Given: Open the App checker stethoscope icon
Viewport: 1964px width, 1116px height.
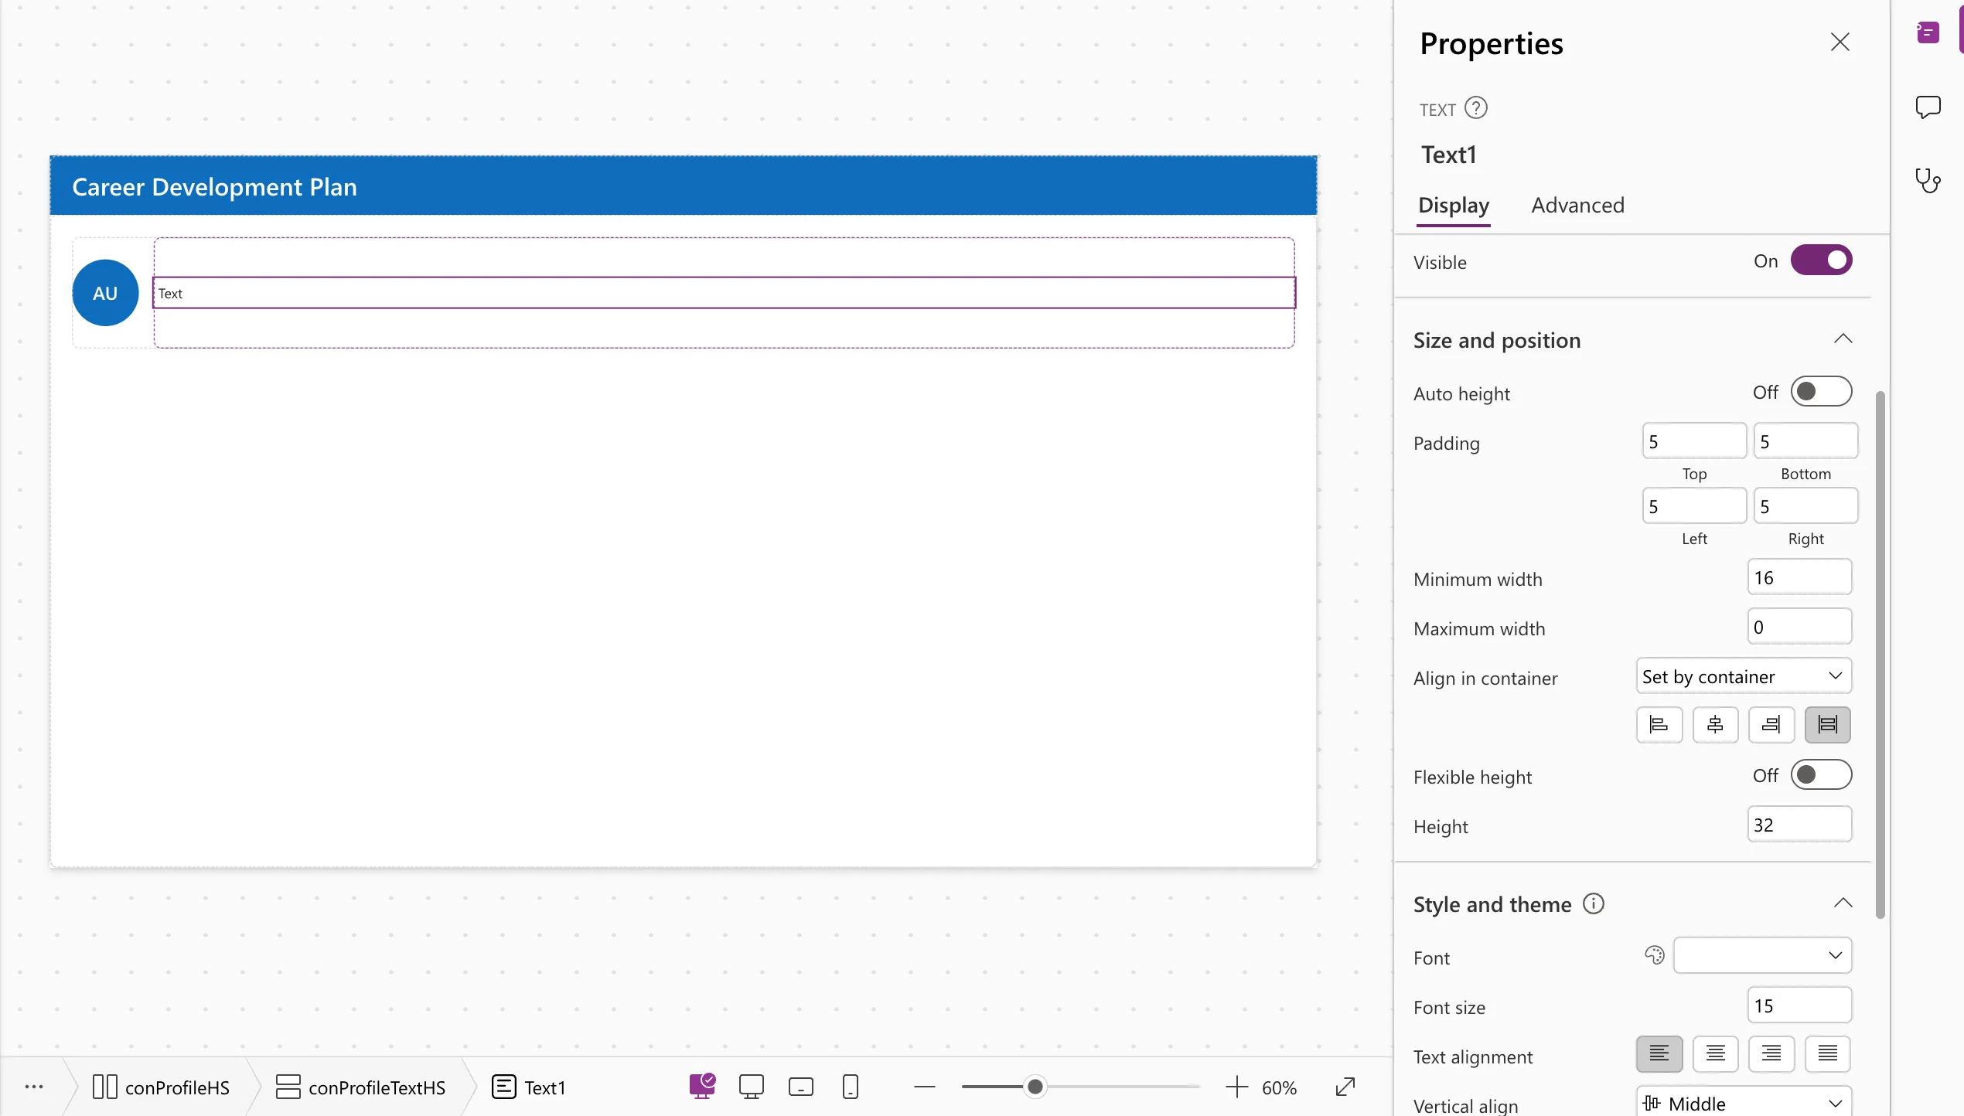Looking at the screenshot, I should pos(1928,181).
